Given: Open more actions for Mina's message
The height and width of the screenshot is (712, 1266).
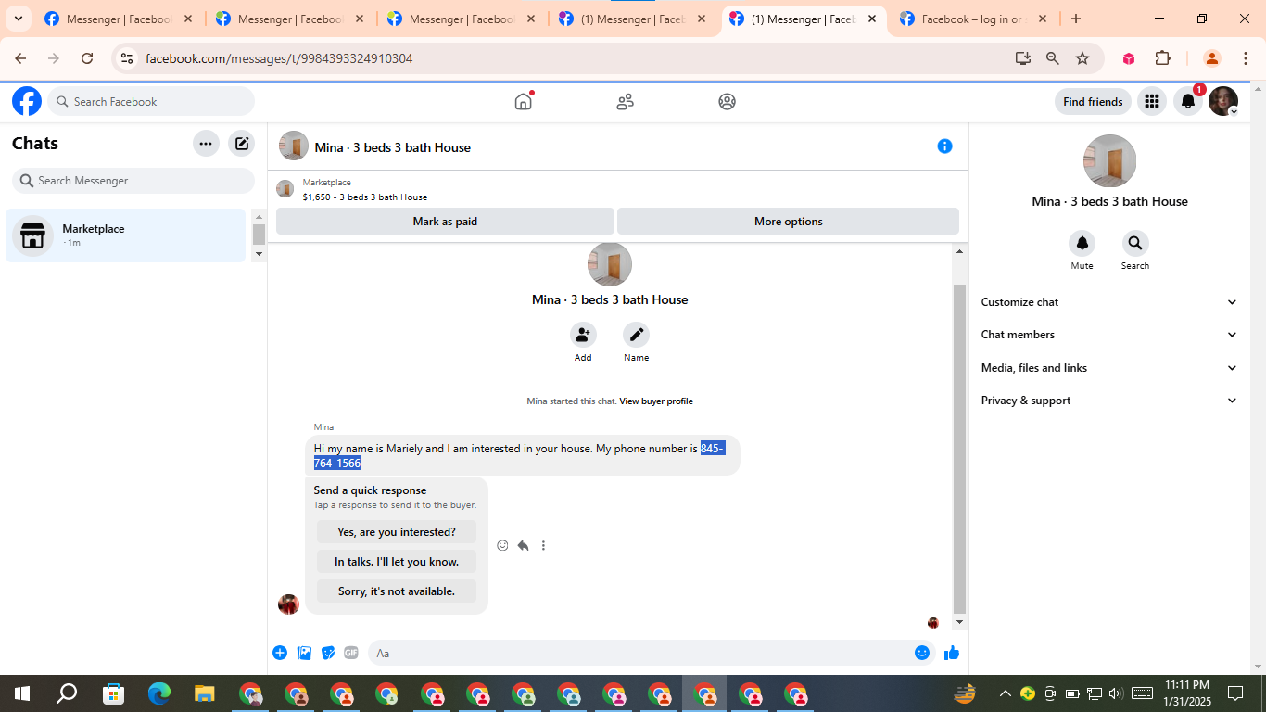Looking at the screenshot, I should coord(543,545).
